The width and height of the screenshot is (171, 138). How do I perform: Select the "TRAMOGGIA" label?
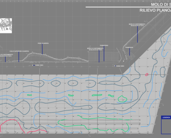[x=129, y=47]
